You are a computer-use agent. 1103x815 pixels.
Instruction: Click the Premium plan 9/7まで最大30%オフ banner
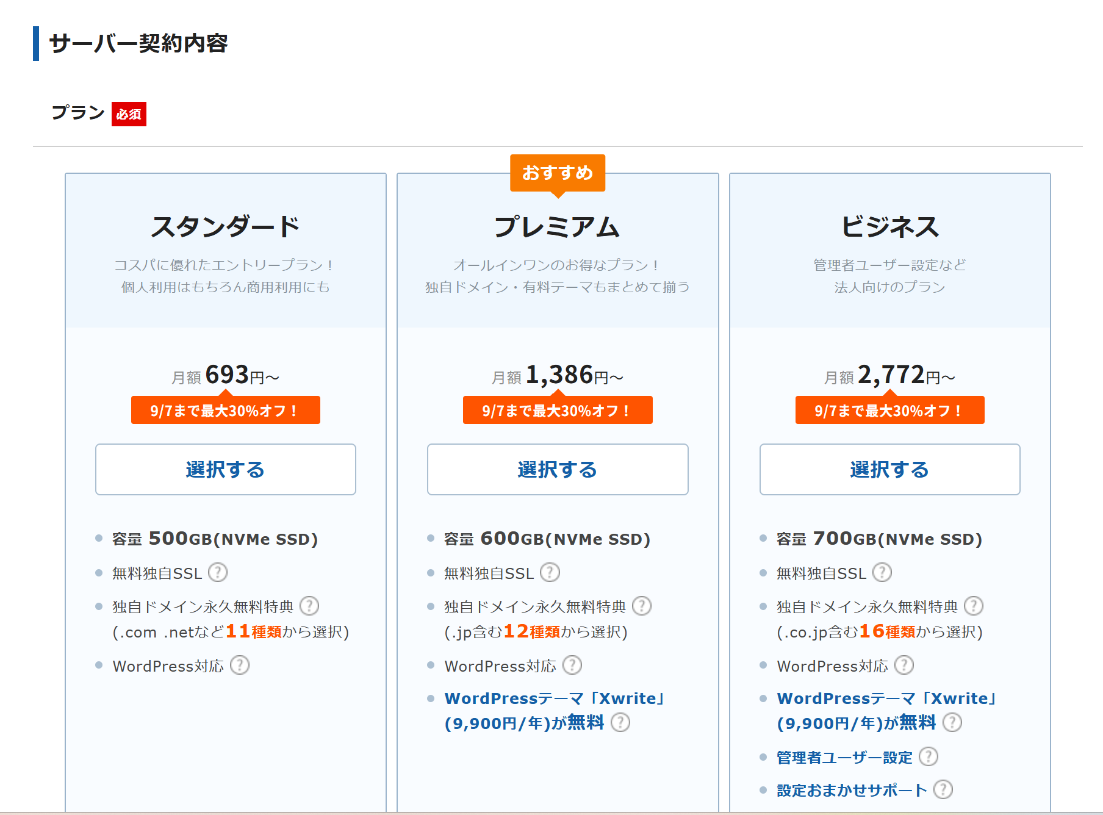click(558, 410)
